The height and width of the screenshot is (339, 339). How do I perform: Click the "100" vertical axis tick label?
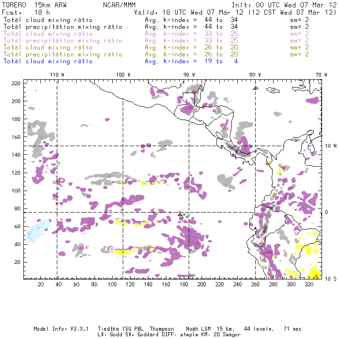tap(16, 191)
